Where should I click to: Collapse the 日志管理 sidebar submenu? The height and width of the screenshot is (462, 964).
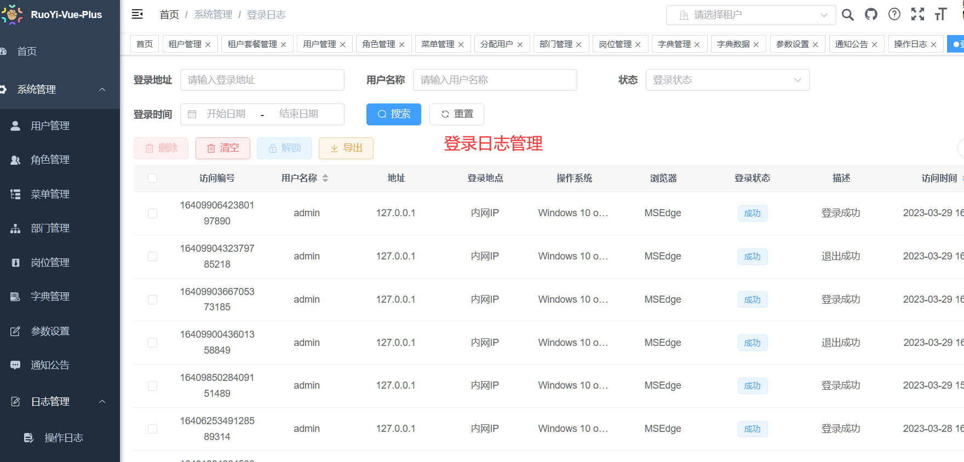click(x=60, y=401)
